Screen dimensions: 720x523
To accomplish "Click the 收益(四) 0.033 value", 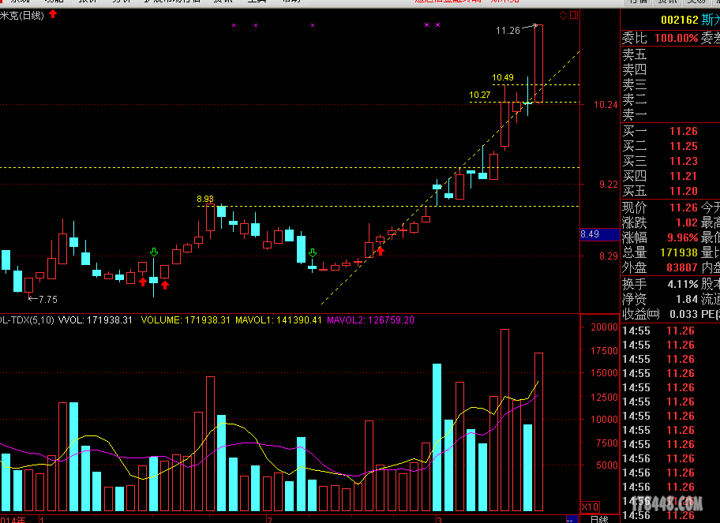I will pyautogui.click(x=684, y=314).
